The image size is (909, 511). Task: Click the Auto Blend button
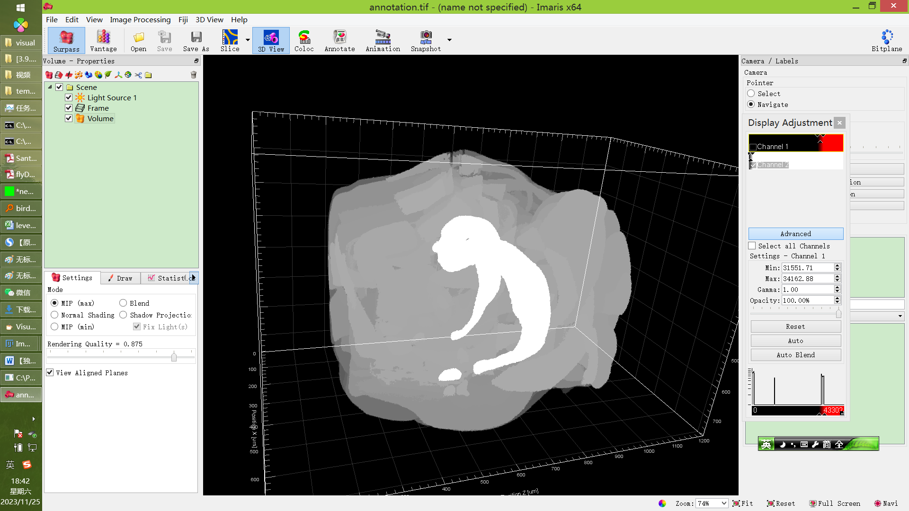[795, 355]
